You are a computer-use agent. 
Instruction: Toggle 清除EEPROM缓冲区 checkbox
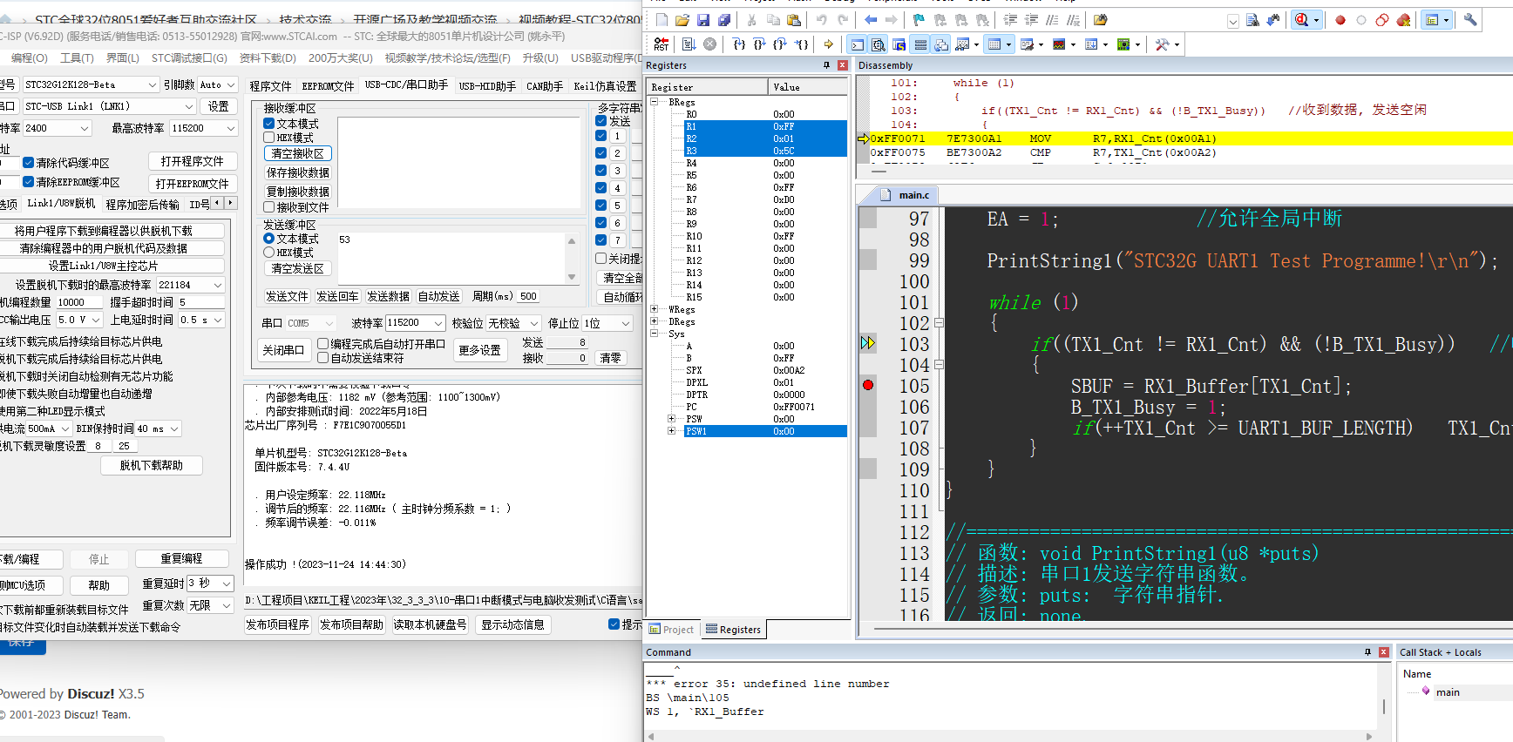point(29,182)
